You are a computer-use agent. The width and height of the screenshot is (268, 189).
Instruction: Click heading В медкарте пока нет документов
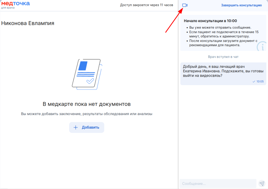pyautogui.click(x=87, y=104)
